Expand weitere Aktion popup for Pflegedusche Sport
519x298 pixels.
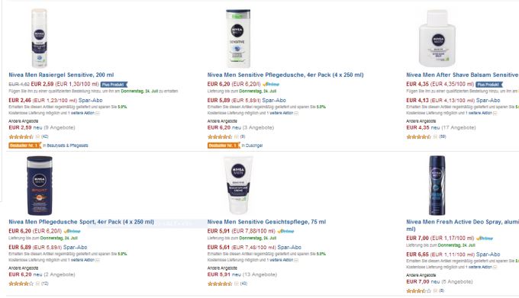click(x=98, y=261)
